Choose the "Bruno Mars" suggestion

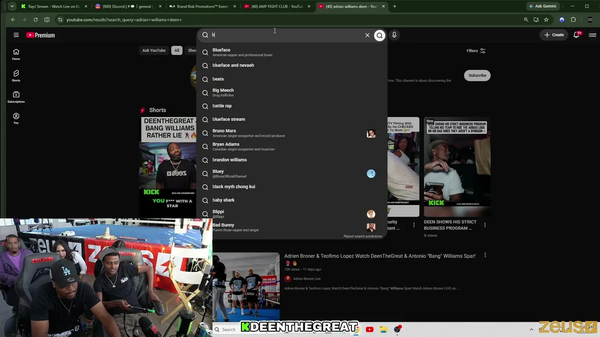pyautogui.click(x=292, y=133)
